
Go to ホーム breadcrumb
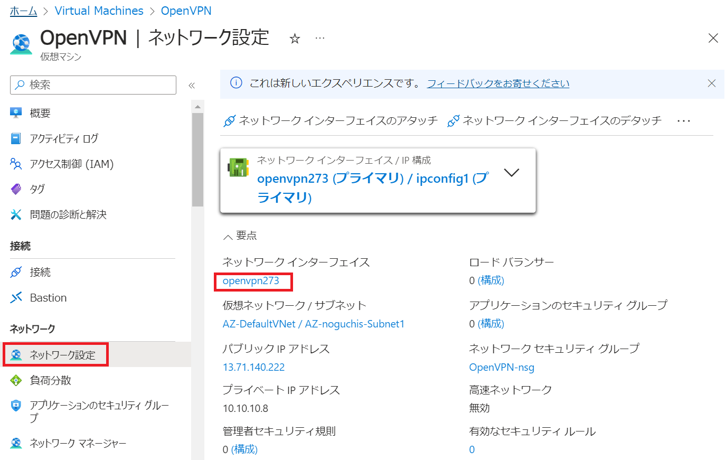(x=24, y=11)
